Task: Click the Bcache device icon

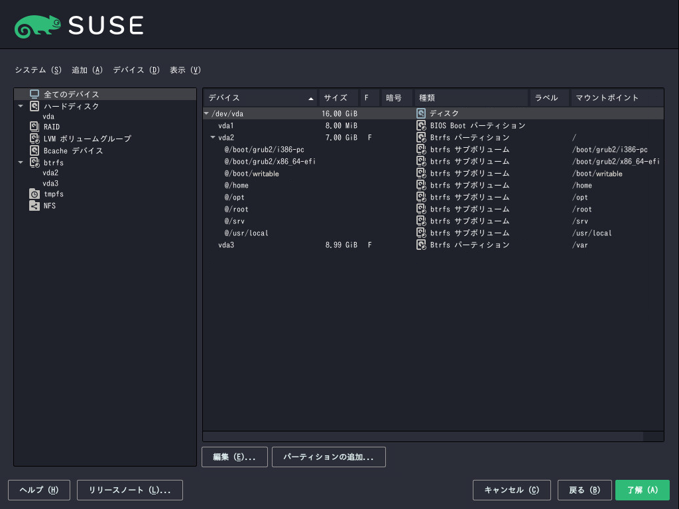Action: tap(34, 150)
